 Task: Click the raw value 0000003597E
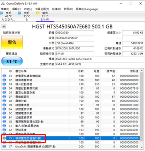(x=129, y=126)
